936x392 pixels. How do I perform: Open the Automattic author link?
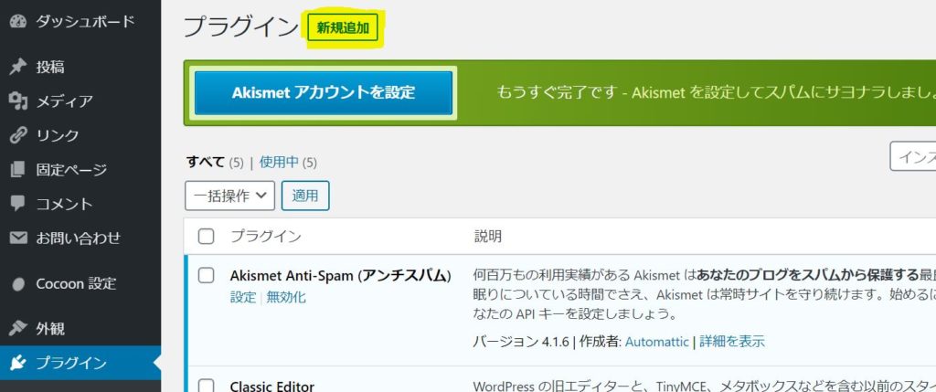pos(656,342)
